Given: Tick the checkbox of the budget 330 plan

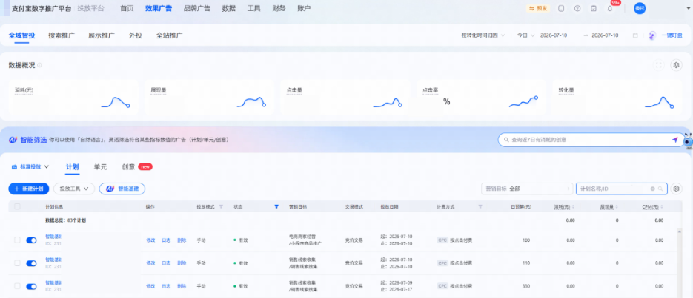Looking at the screenshot, I should 17,286.
